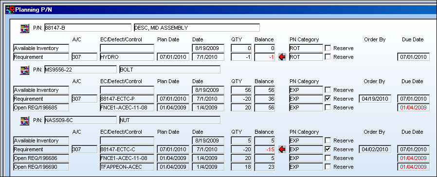Toggle Reserve for MS9556-22 Available Inventory
The image size is (437, 177).
pyautogui.click(x=328, y=90)
